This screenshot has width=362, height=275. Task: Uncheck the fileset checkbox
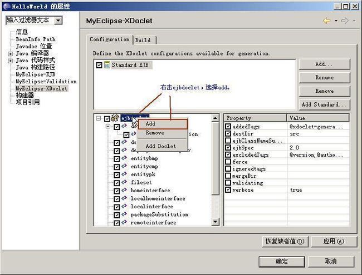tap(117, 183)
